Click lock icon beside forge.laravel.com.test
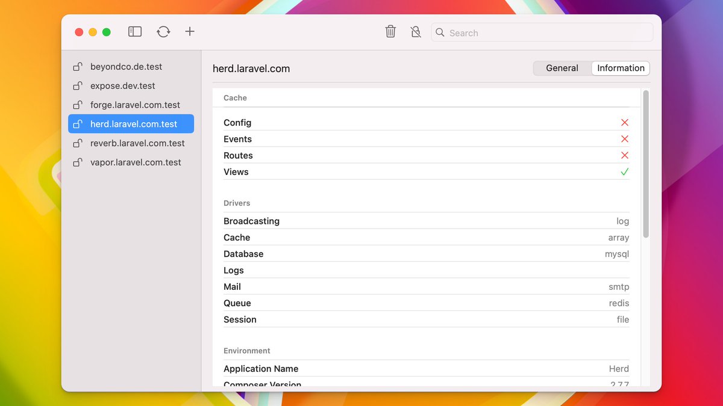Viewport: 723px width, 406px height. 78,105
